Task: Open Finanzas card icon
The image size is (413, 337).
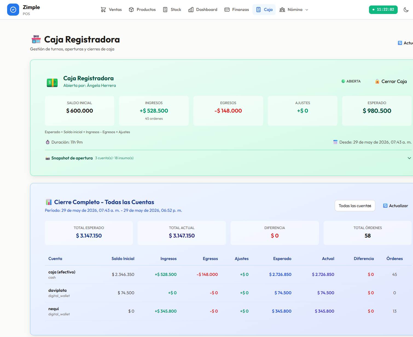Action: (227, 10)
